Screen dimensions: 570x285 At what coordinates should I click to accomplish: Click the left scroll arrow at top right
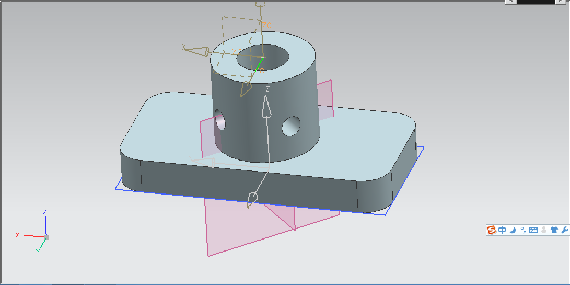[510, 2]
